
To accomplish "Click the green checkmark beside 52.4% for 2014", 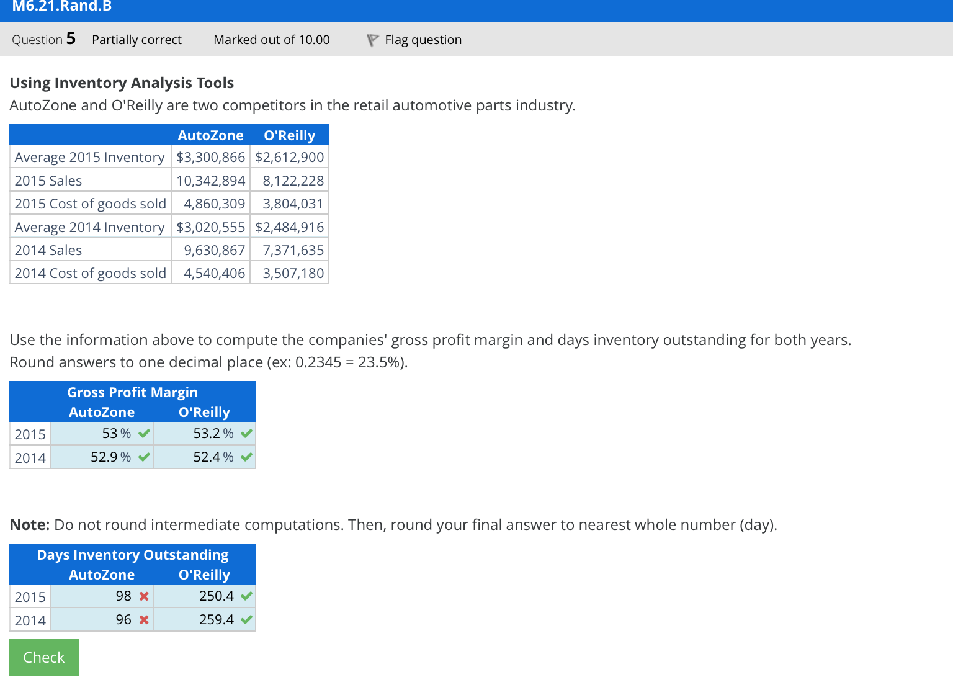I will click(x=246, y=457).
